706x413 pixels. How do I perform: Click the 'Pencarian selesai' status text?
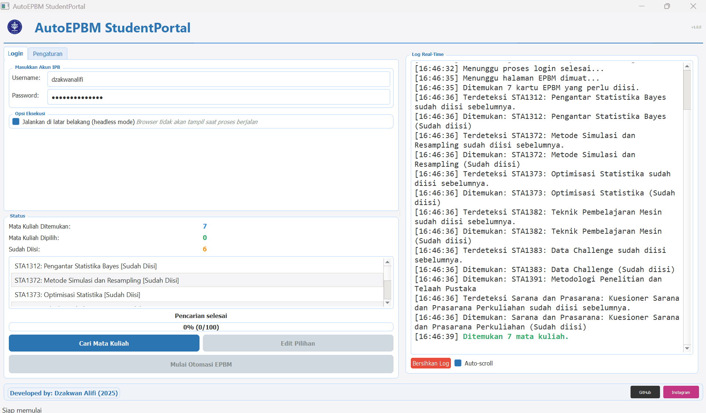click(201, 316)
